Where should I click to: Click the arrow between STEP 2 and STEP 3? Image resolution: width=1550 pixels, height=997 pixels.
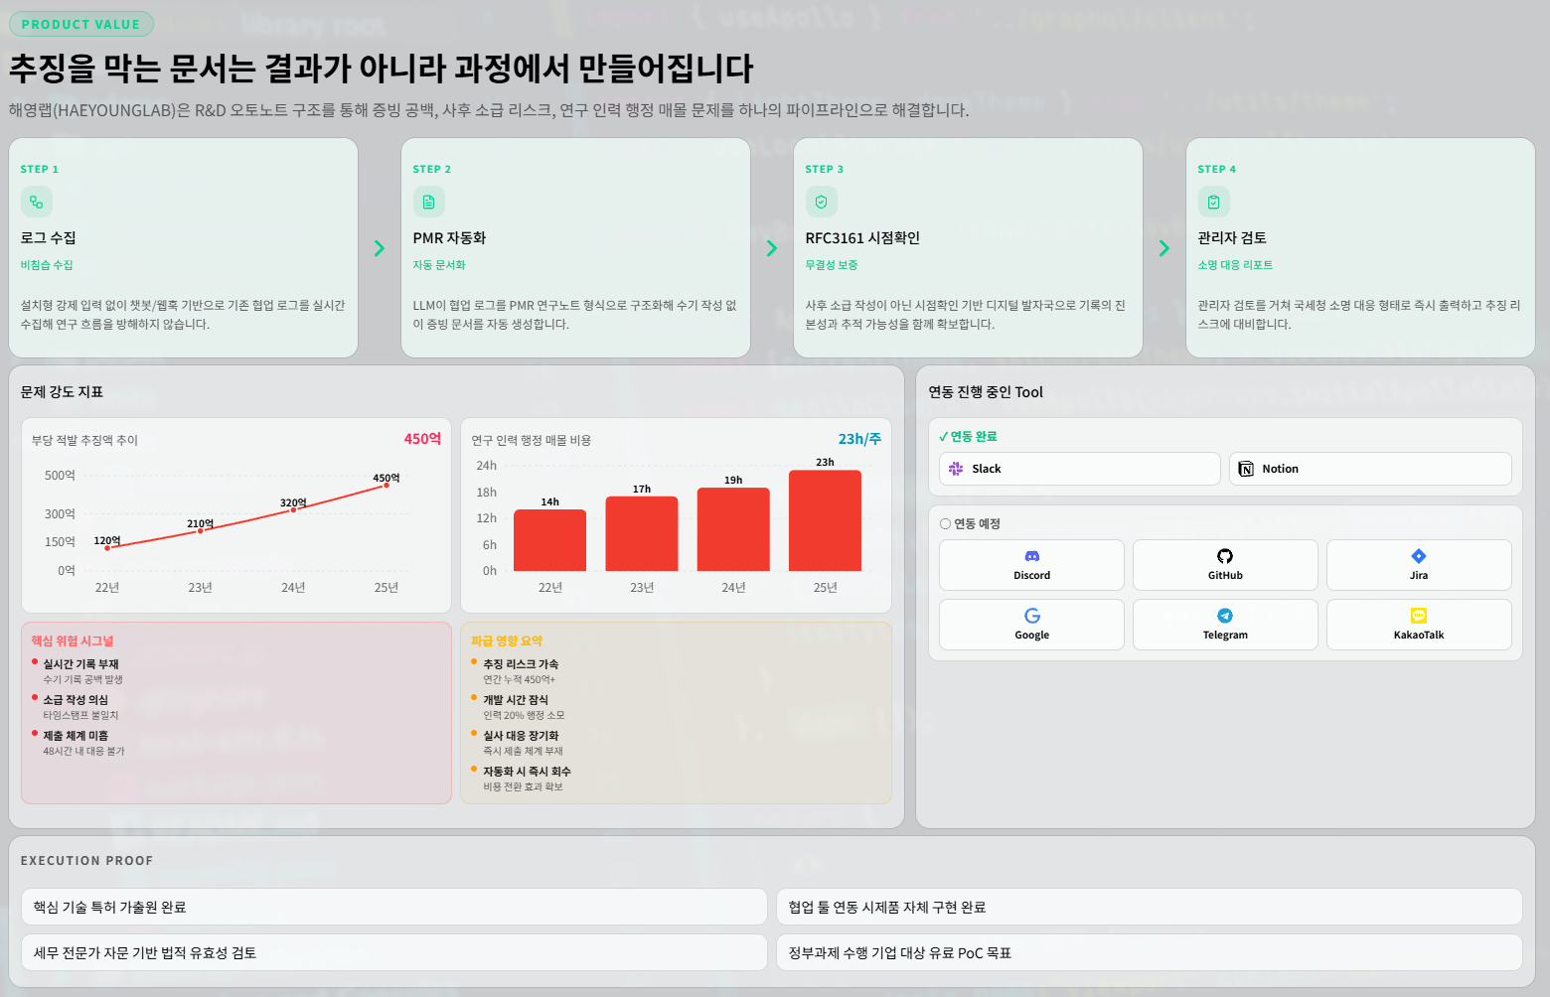772,248
